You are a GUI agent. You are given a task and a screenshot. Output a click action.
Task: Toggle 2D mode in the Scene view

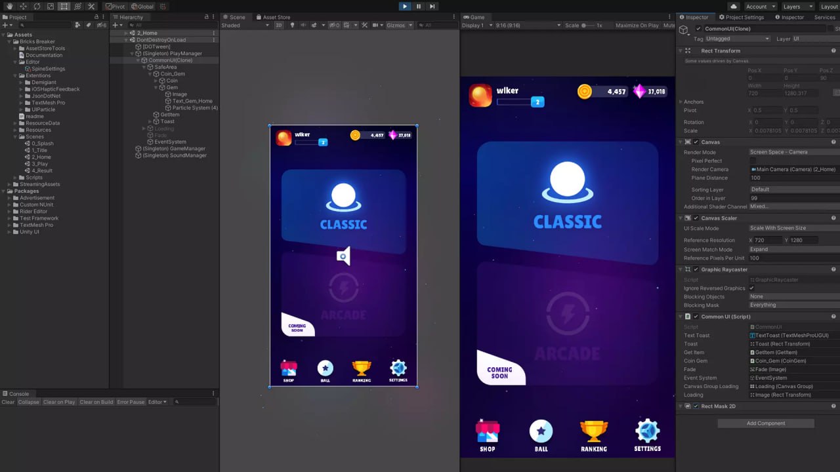click(280, 25)
